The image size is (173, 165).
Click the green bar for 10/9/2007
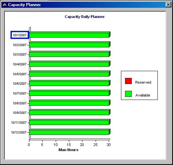[70, 112]
